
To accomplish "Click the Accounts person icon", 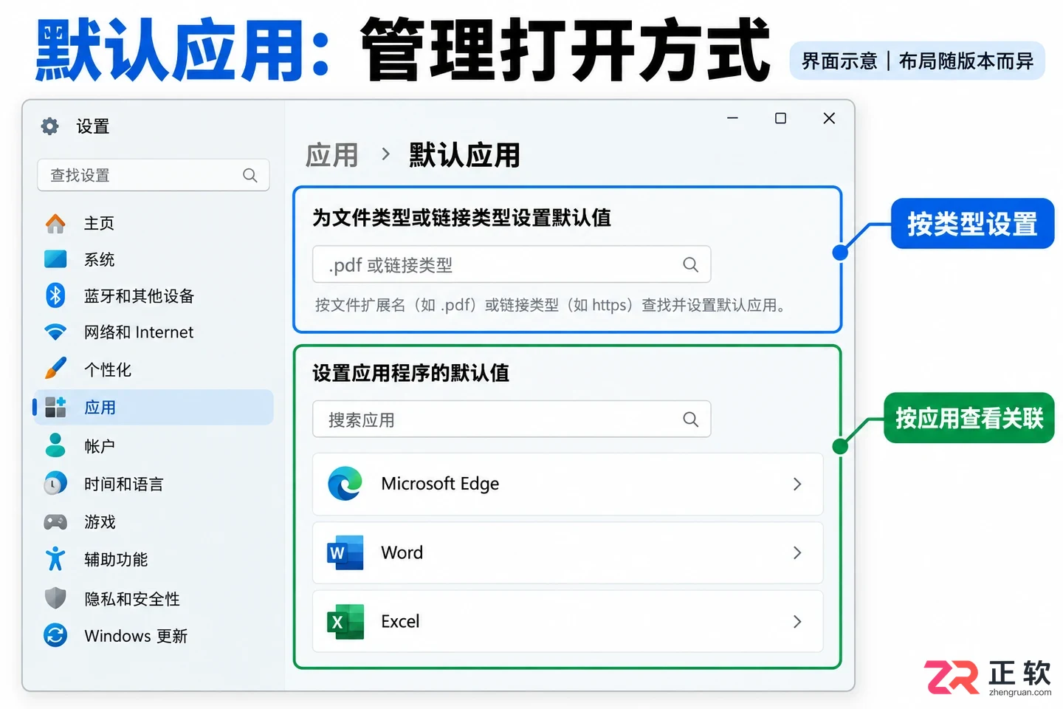I will pos(55,445).
